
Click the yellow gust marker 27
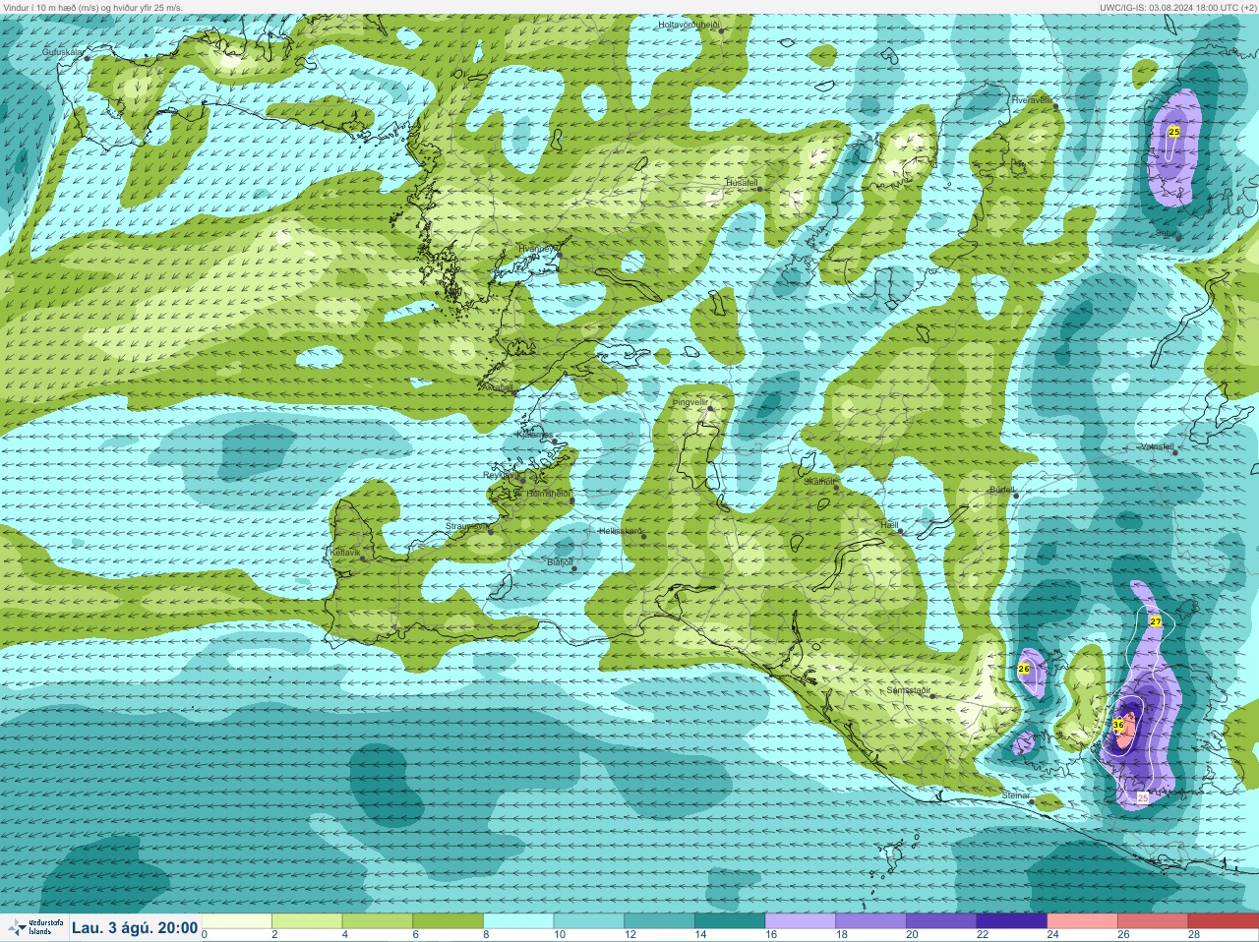point(1156,621)
